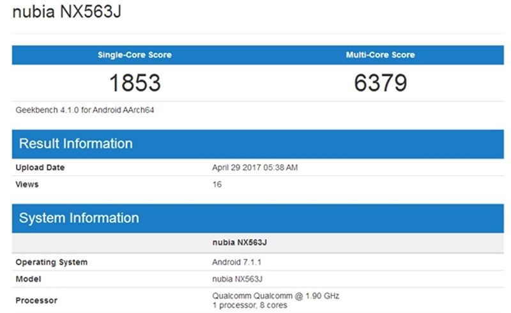
Task: Click the nubia NX563J value in Model row
Action: (x=238, y=279)
